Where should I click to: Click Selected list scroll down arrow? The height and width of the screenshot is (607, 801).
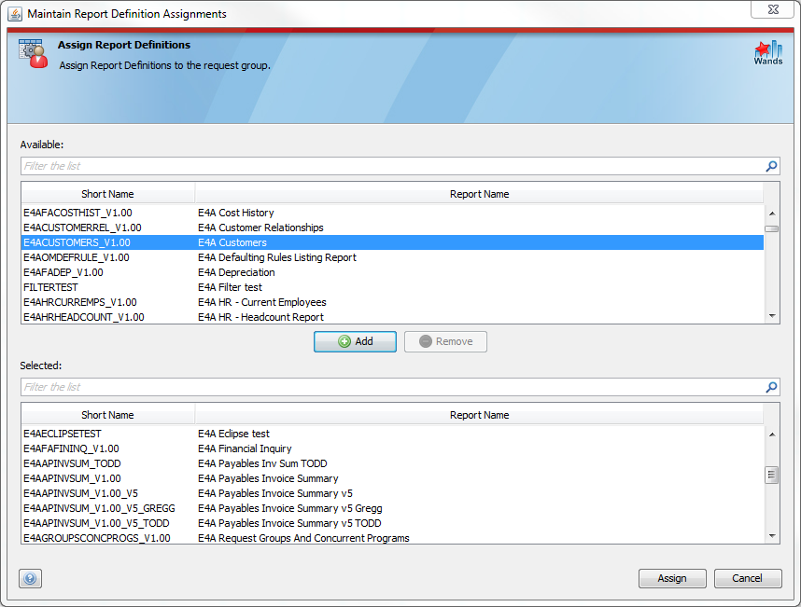772,536
